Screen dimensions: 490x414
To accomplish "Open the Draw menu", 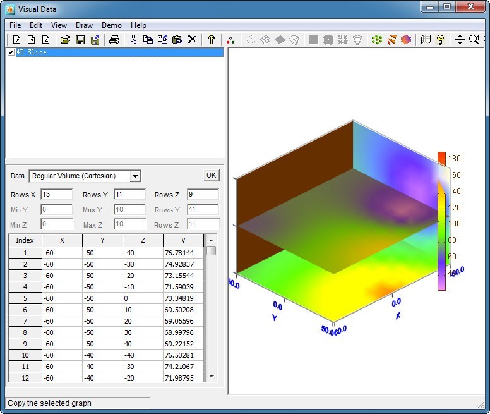I will [x=84, y=25].
